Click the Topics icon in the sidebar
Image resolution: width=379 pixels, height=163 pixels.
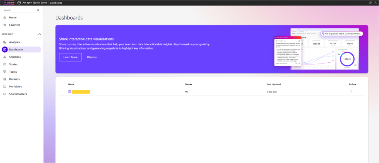point(4,72)
